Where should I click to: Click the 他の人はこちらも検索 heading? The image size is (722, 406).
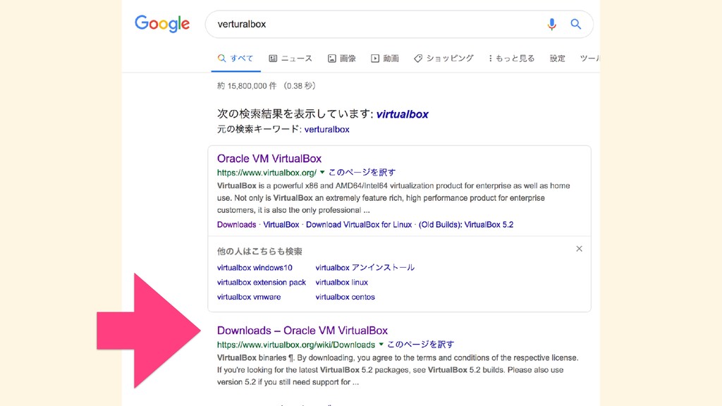click(x=259, y=252)
